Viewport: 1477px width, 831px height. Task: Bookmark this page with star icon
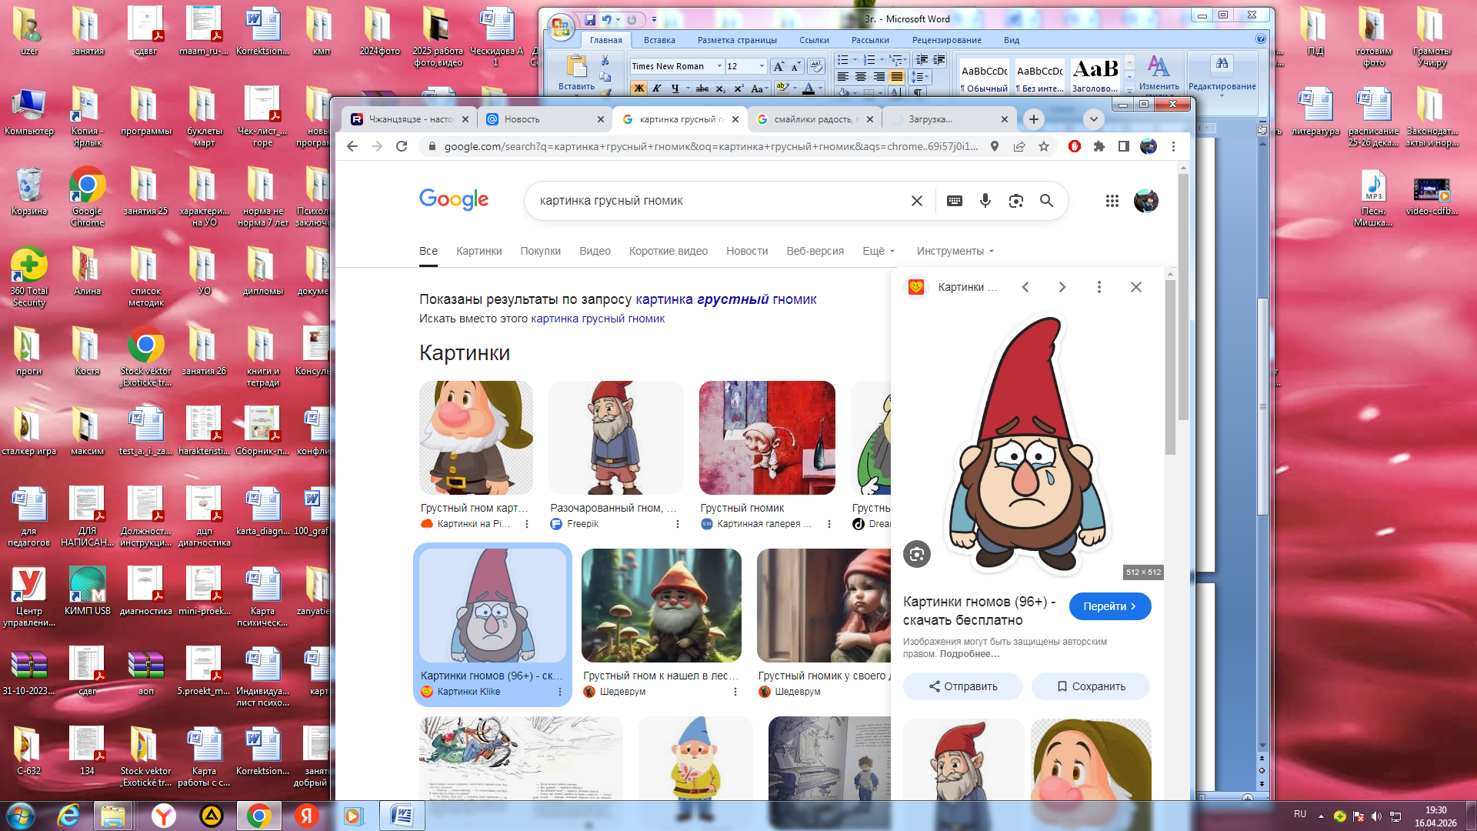(x=1044, y=146)
